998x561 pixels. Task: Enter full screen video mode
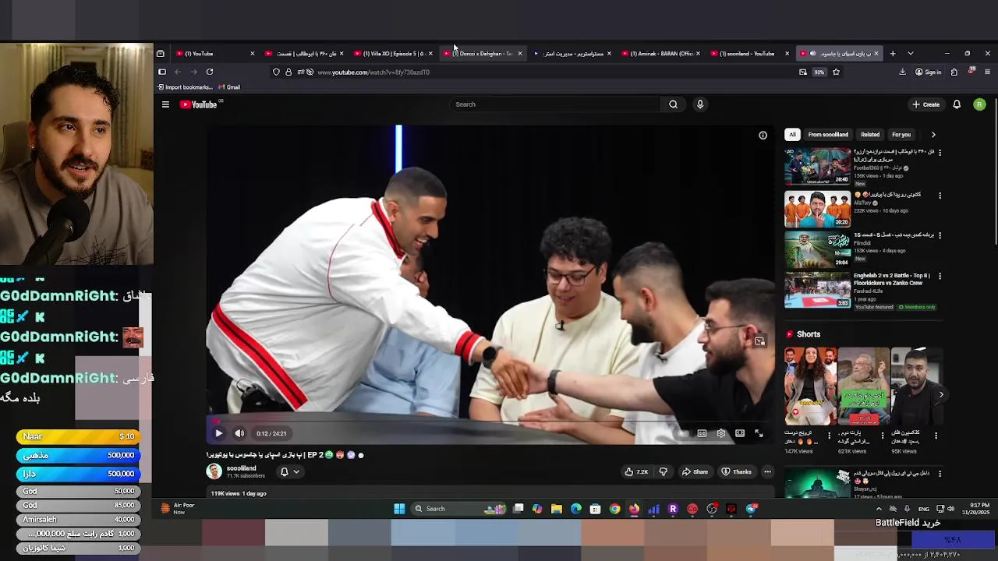click(759, 433)
